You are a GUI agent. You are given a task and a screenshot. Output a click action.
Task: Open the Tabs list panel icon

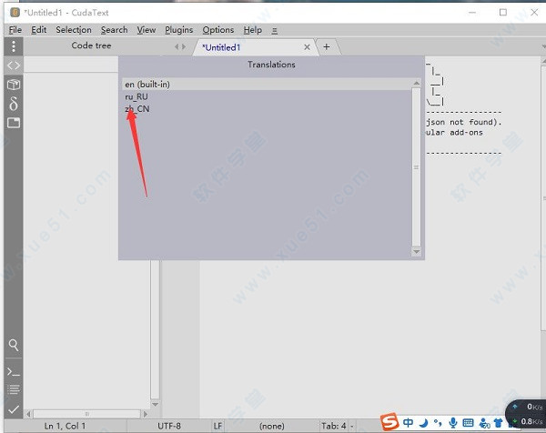[14, 123]
